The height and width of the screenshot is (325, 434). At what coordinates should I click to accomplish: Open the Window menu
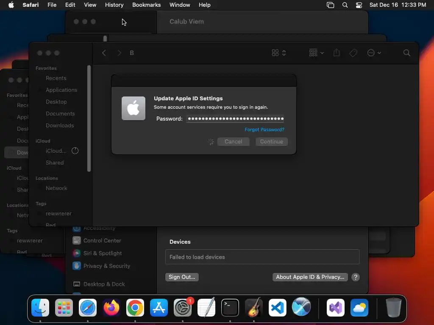click(180, 5)
